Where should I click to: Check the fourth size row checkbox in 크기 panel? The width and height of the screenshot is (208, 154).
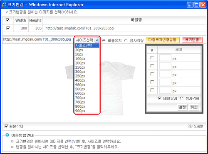coord(152,82)
